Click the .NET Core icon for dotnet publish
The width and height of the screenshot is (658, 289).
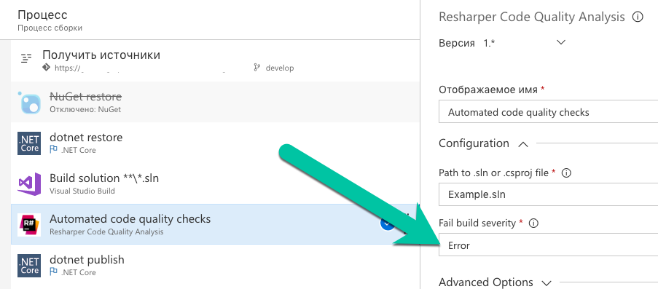tap(29, 265)
